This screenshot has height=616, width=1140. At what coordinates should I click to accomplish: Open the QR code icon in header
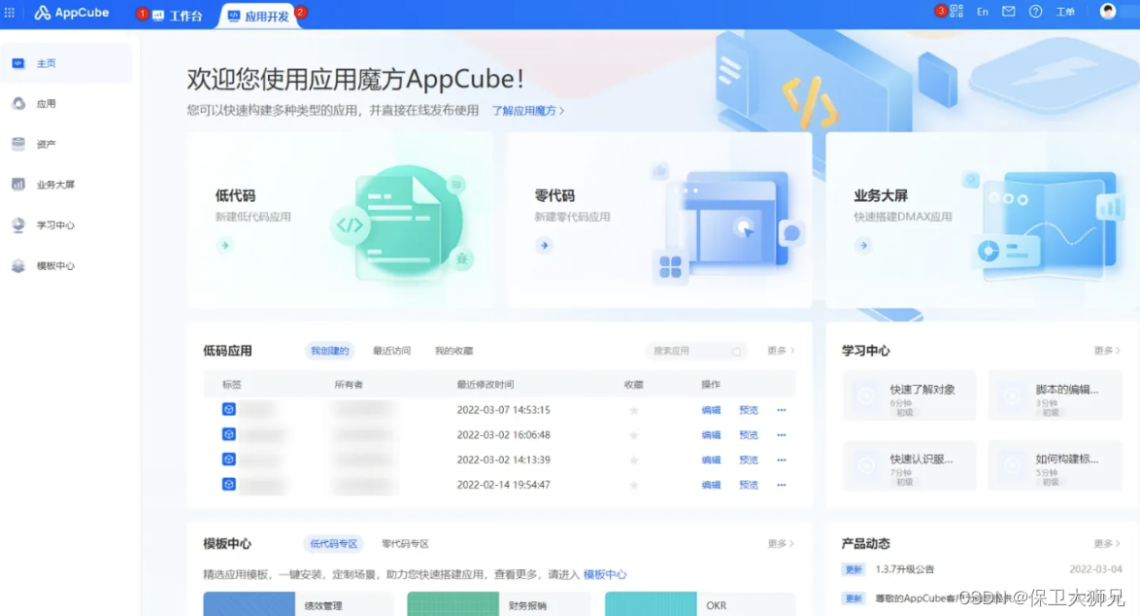[x=956, y=11]
